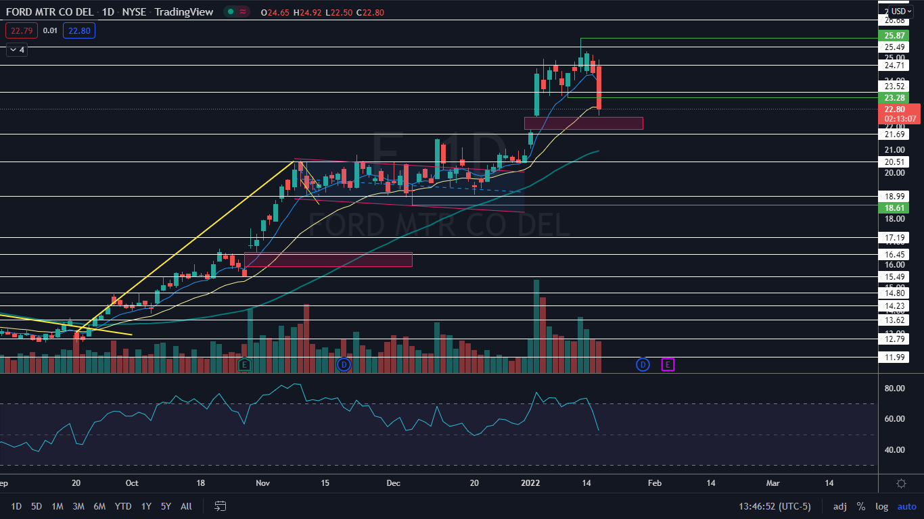This screenshot has width=924, height=519.
Task: Click the green market open status dot
Action: (230, 11)
